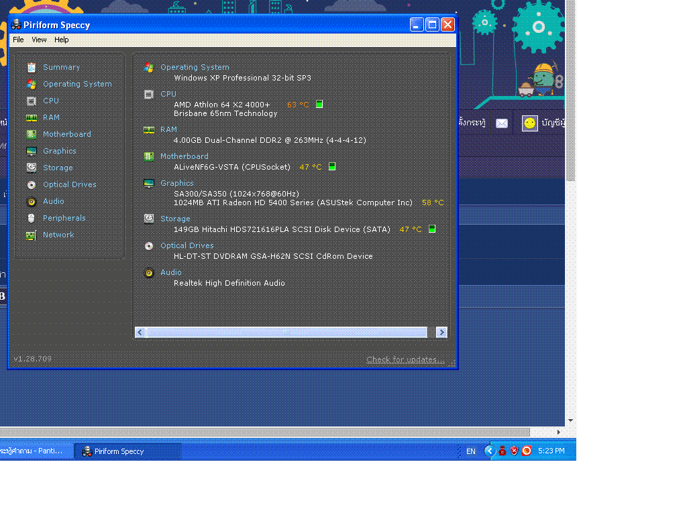Click the Operating System heading link in summary
Image resolution: width=687 pixels, height=515 pixels.
[x=195, y=68]
